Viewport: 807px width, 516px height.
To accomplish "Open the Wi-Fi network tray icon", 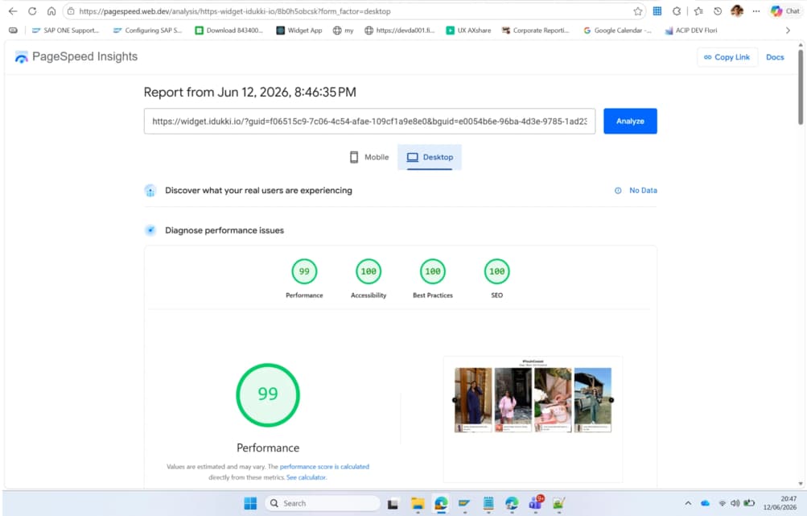I will pos(722,503).
